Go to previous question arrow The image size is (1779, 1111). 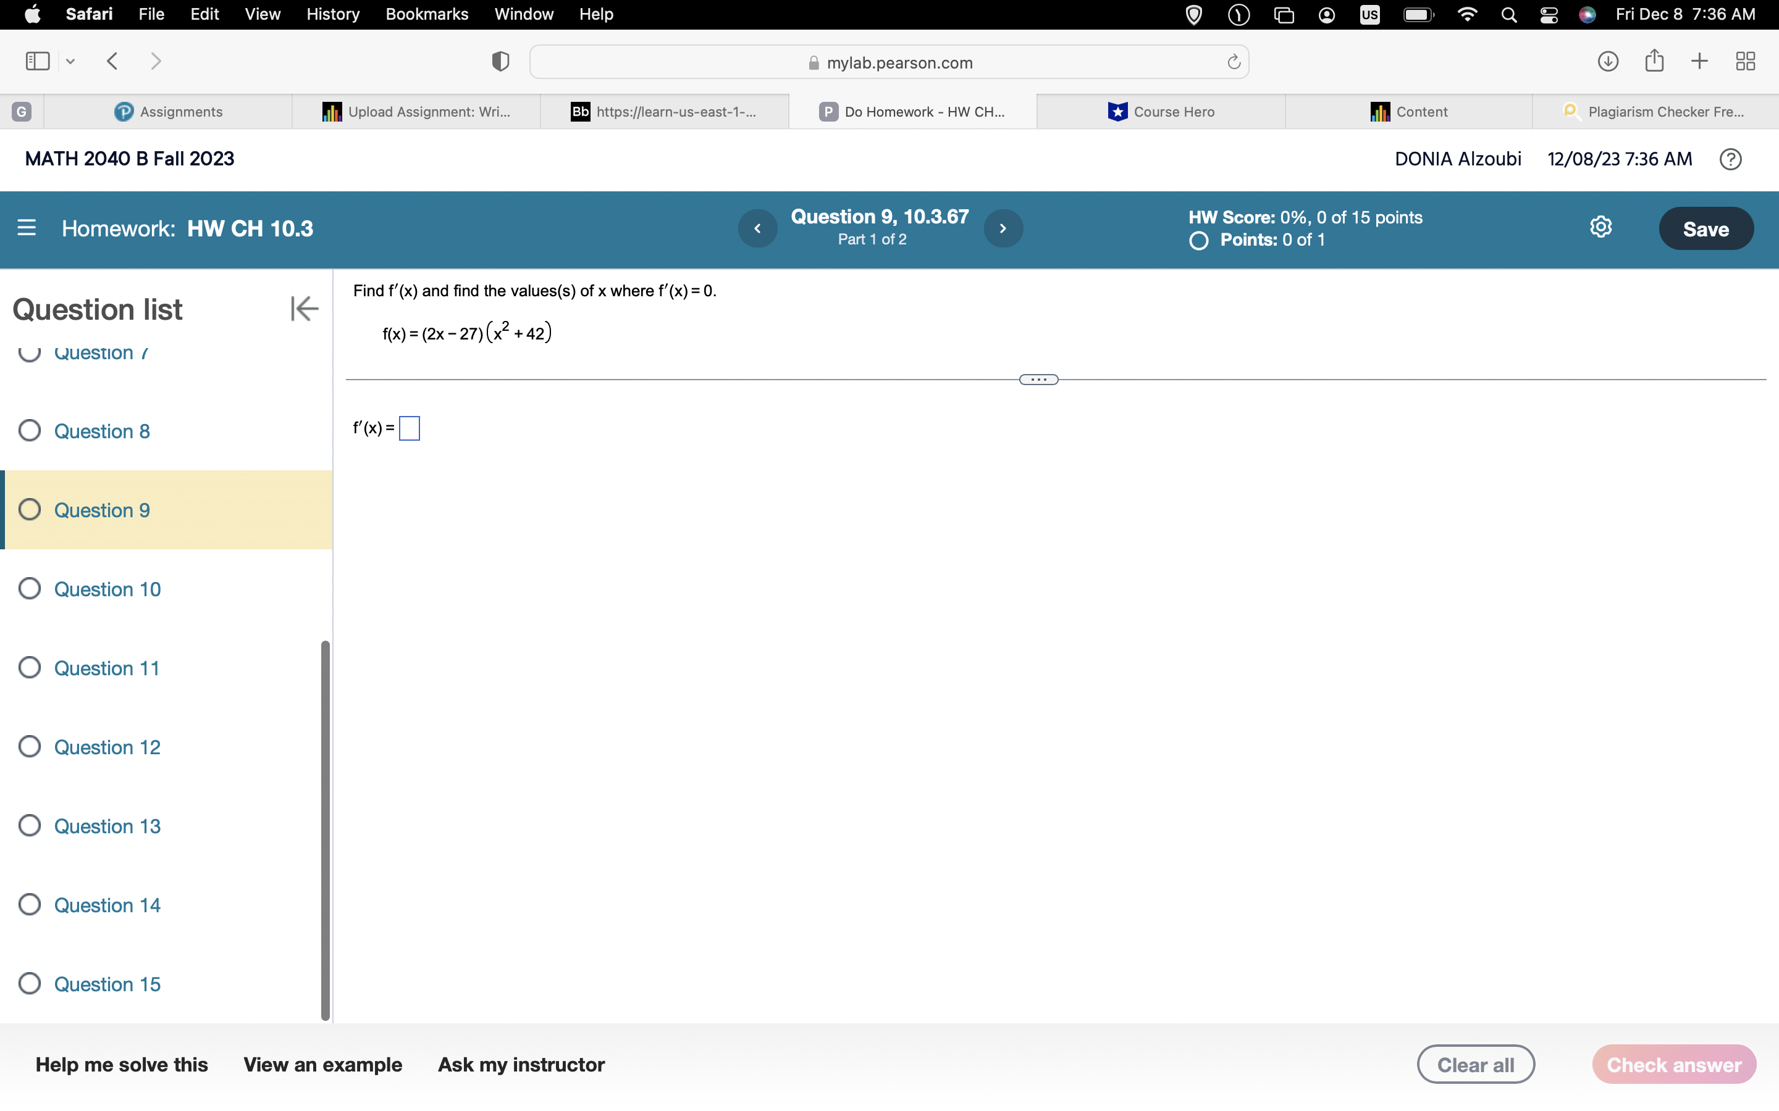point(757,228)
